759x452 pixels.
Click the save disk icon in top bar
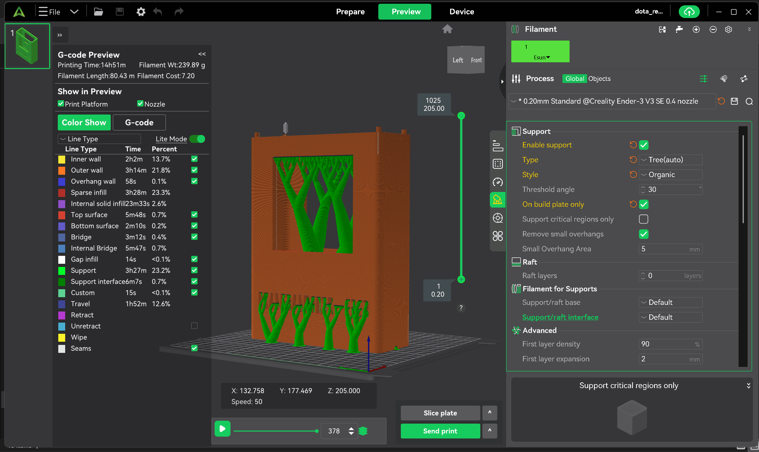[120, 12]
